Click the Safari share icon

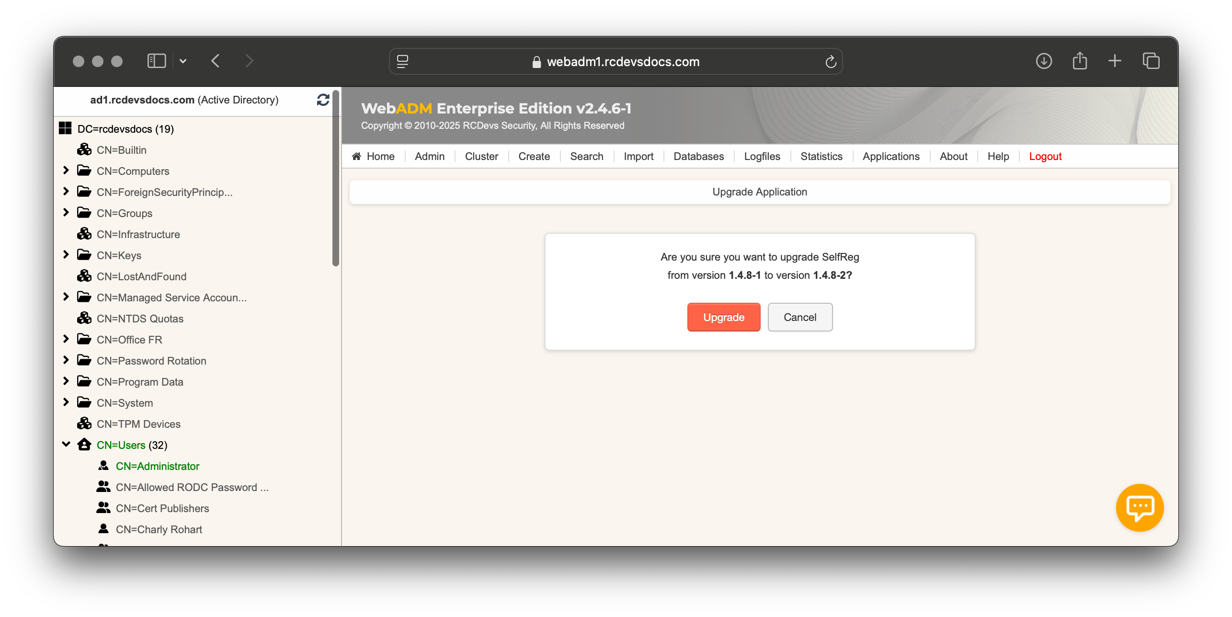click(1080, 61)
